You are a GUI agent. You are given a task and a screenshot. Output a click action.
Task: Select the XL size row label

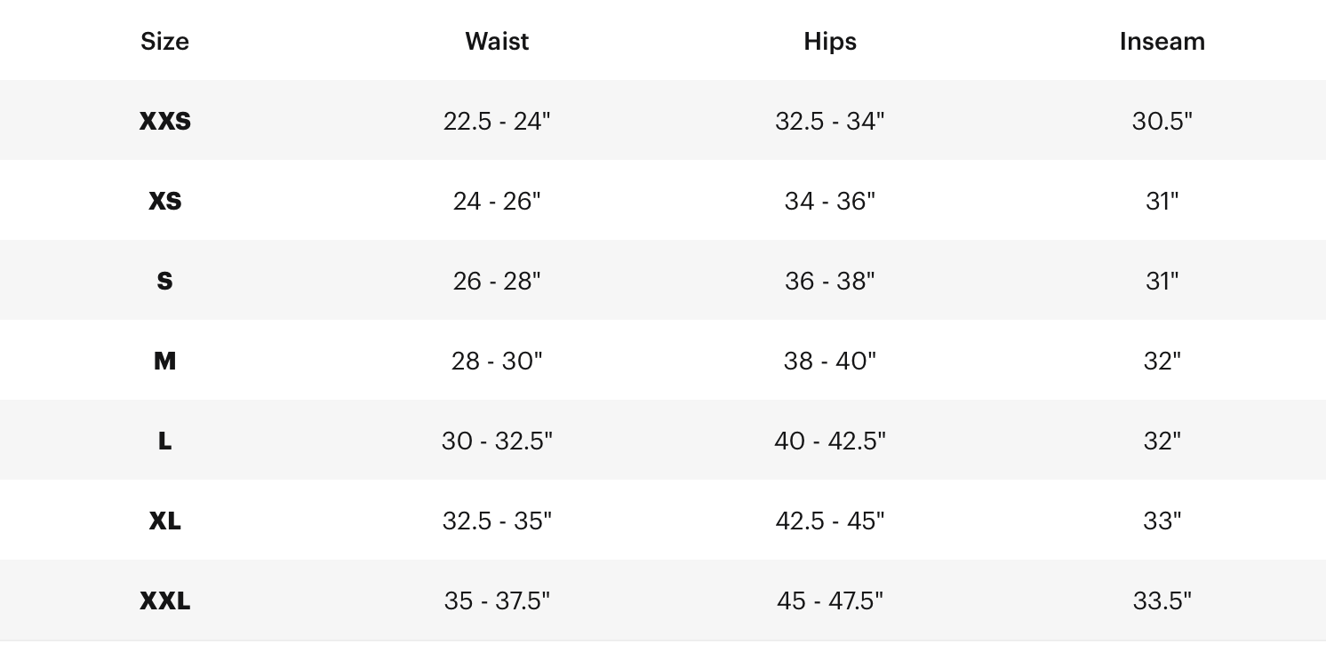click(165, 521)
